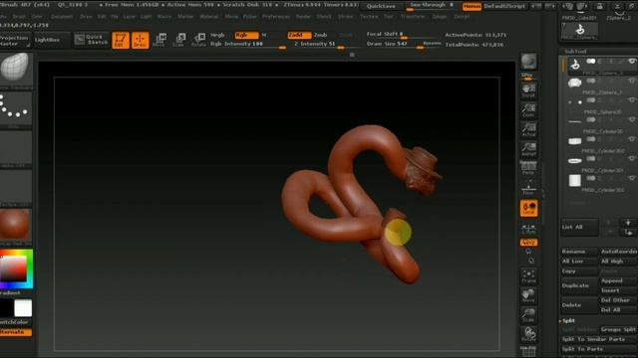Click the QuickSave button

click(x=381, y=7)
